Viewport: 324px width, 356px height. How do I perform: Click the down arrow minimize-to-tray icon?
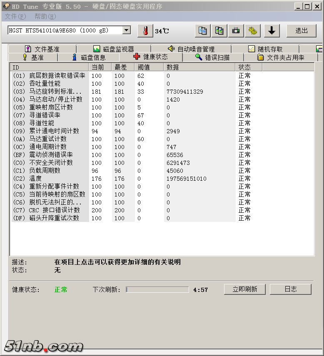point(272,31)
